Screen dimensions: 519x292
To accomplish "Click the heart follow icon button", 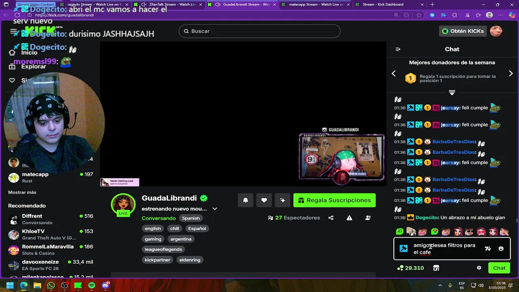I will tap(264, 200).
